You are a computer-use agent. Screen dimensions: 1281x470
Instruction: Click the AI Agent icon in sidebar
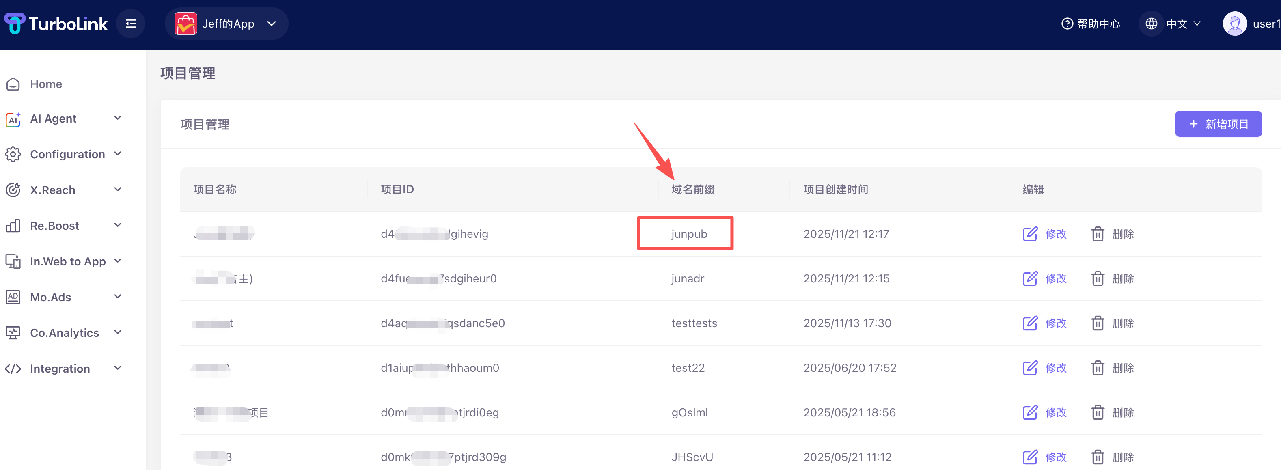point(13,119)
